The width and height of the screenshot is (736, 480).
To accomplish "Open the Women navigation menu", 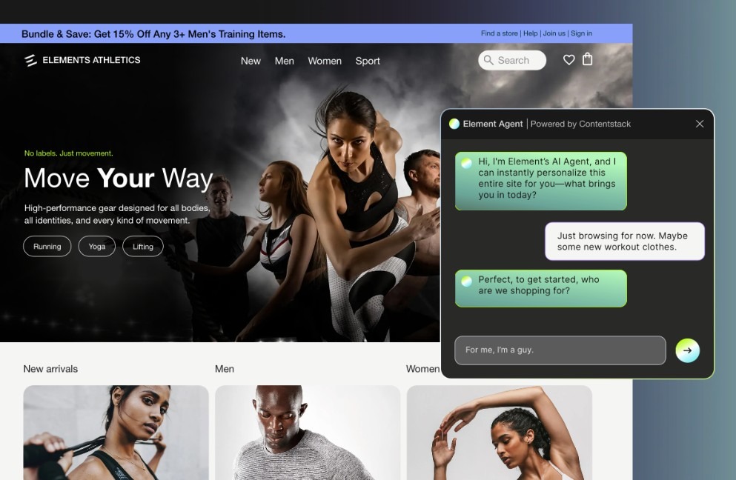I will [325, 61].
